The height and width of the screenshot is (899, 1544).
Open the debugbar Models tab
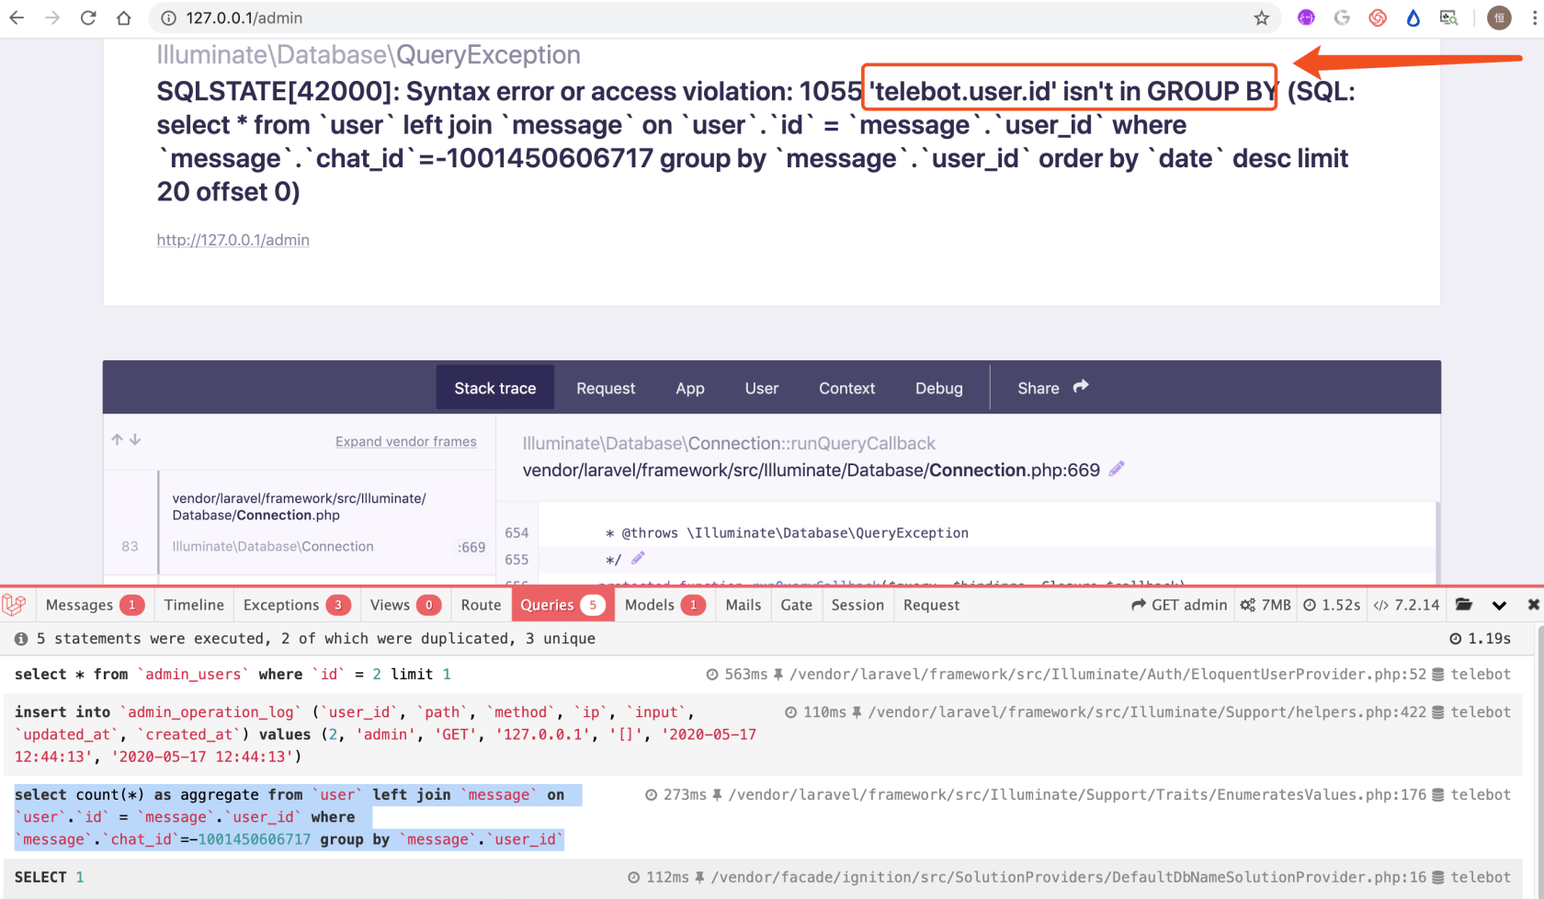(664, 605)
